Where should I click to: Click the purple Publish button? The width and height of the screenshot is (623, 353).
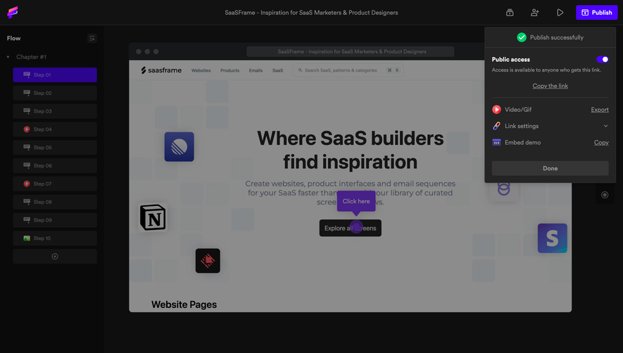pos(597,13)
